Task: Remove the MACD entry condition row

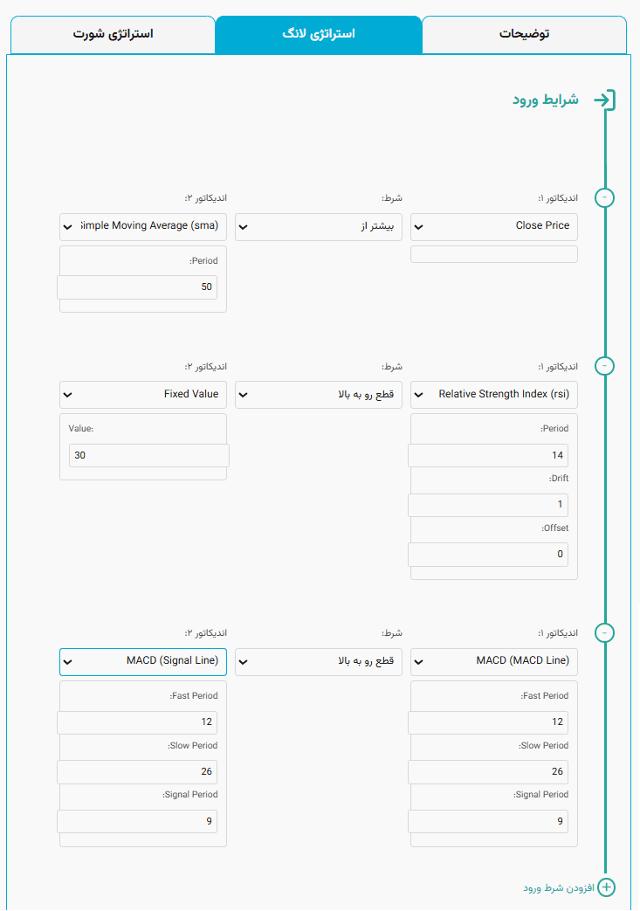Action: [604, 631]
